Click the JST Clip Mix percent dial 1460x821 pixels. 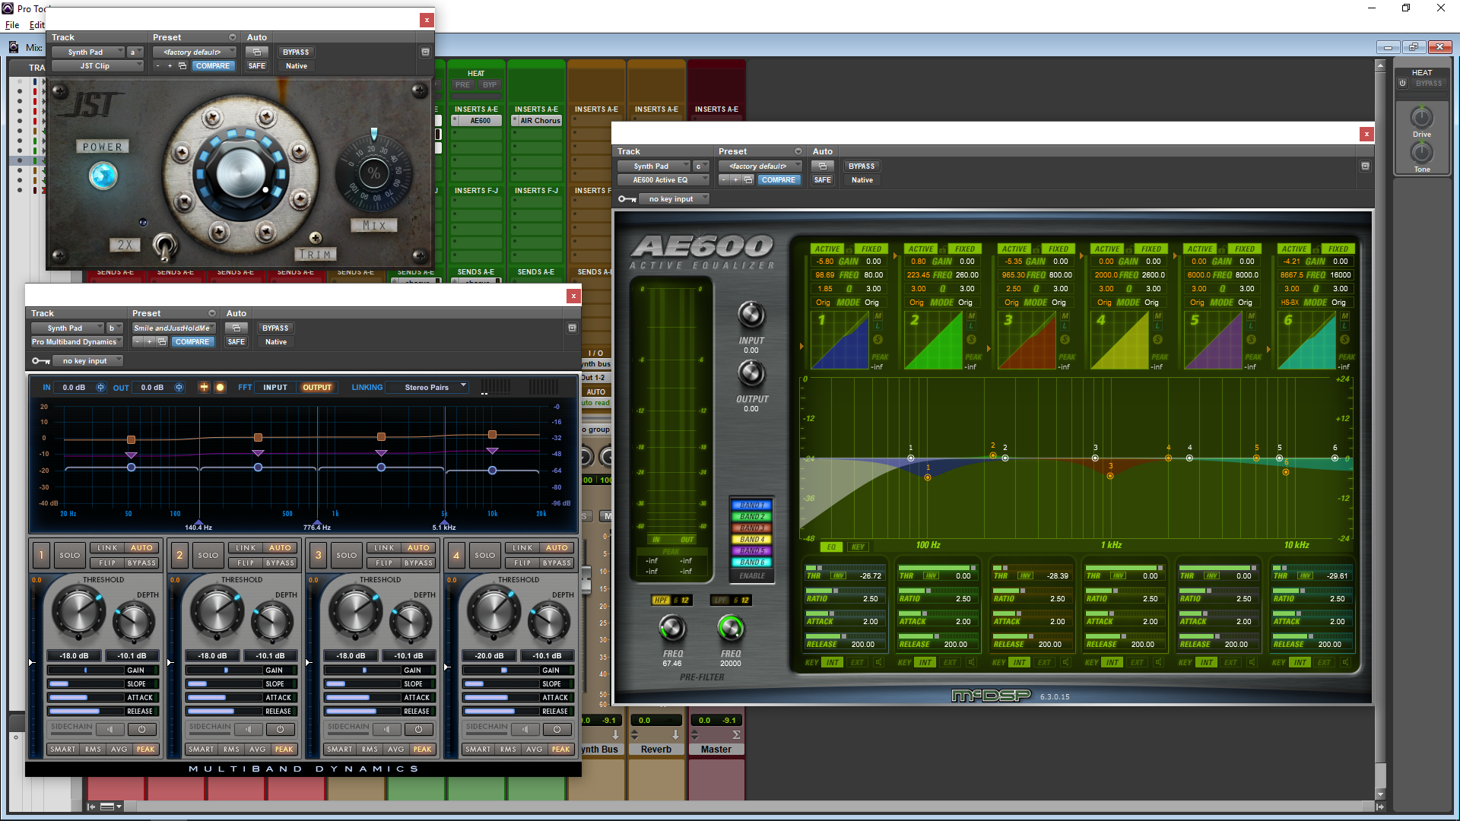tap(373, 173)
